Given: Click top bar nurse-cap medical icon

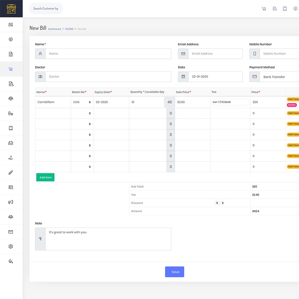Looking at the screenshot, I should pyautogui.click(x=295, y=9).
